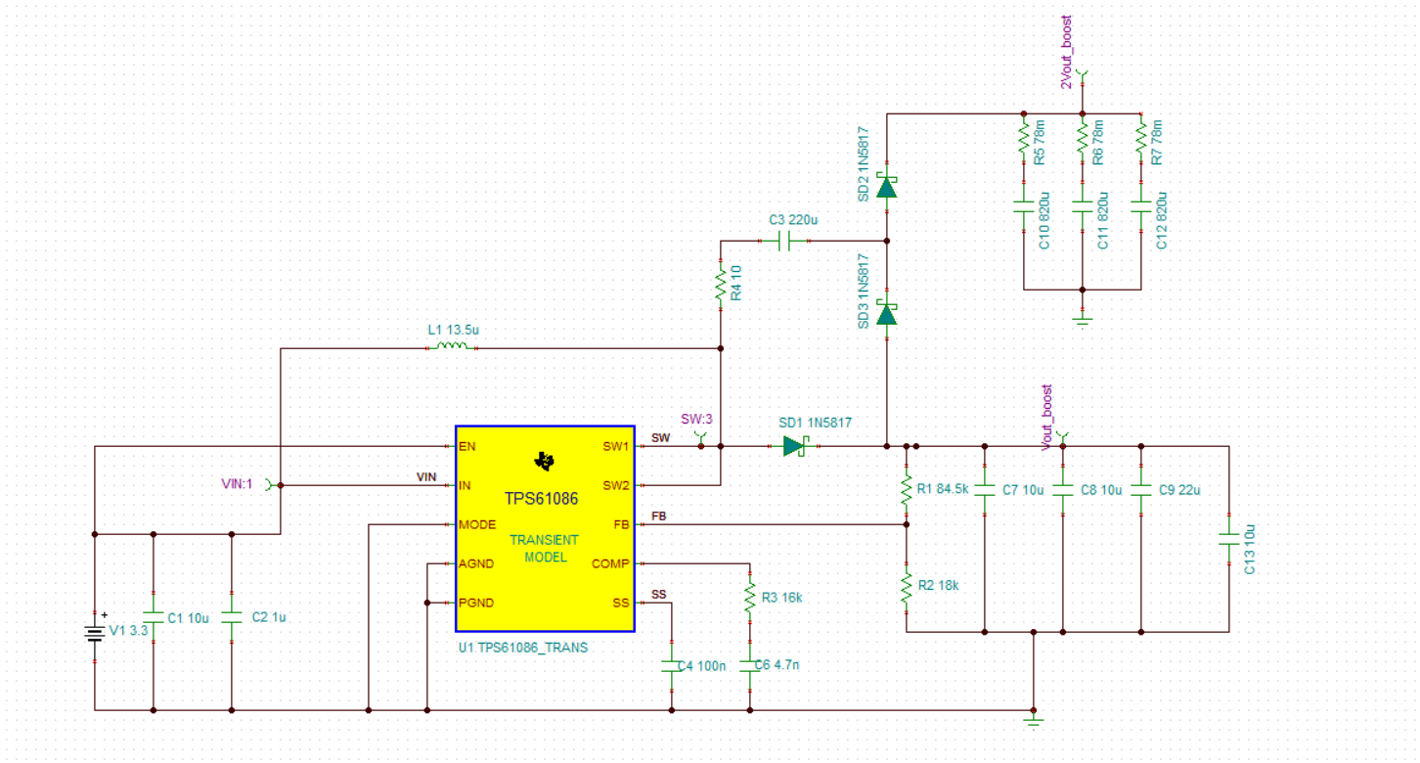Click the PGND pin label
The width and height of the screenshot is (1420, 763).
pos(476,603)
